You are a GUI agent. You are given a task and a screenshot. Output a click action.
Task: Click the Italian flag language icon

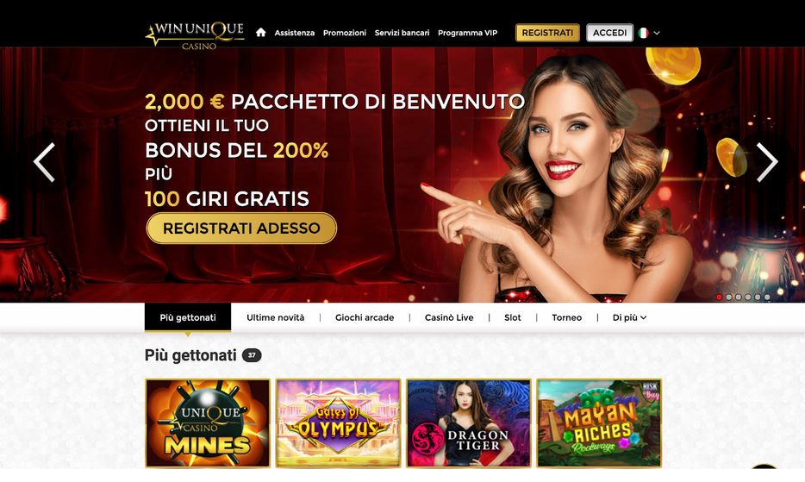point(643,33)
